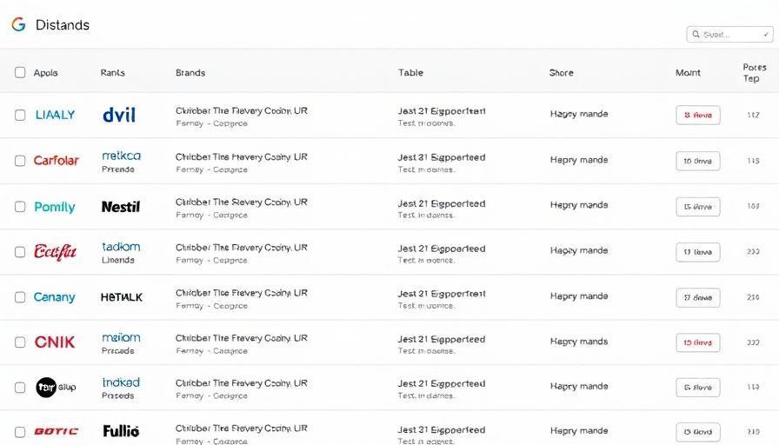Click the Carfolar red logo

click(56, 161)
